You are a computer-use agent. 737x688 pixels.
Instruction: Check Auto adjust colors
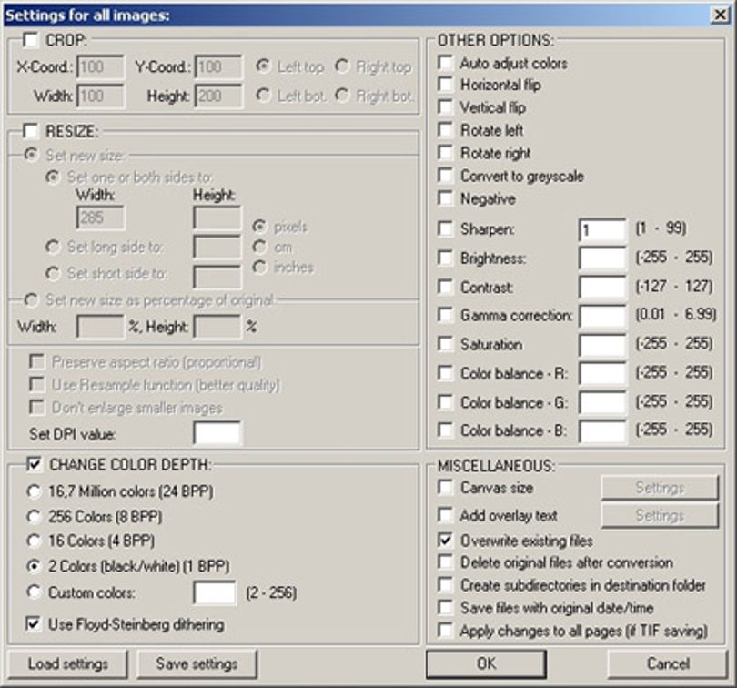pyautogui.click(x=445, y=63)
